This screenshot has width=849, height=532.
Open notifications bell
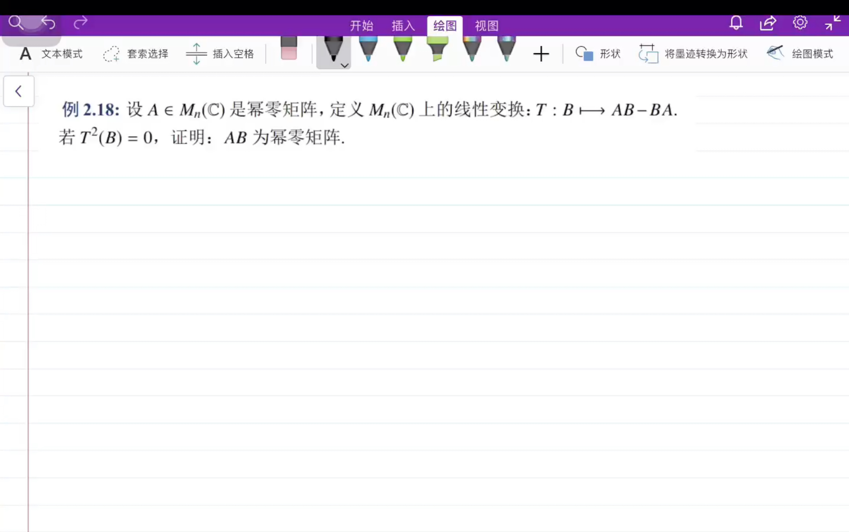tap(736, 23)
